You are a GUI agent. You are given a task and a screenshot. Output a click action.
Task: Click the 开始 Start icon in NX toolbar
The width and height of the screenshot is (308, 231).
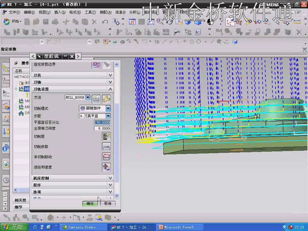[x=12, y=21]
